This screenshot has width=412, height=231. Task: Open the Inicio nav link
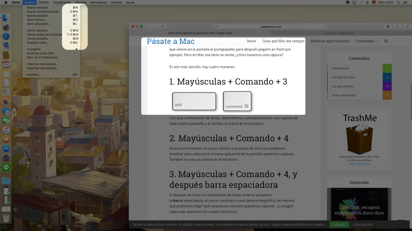251,41
